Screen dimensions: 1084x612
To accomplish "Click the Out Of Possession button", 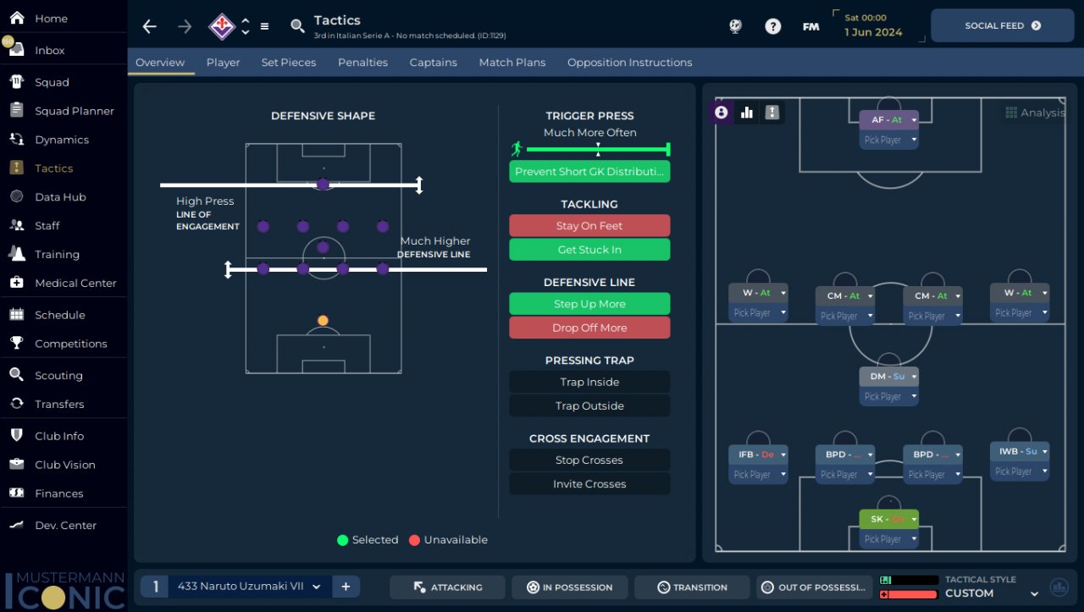I will [814, 587].
